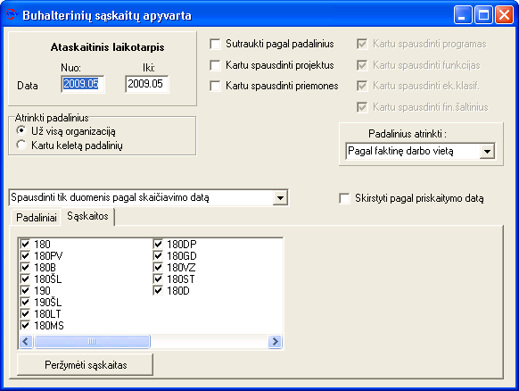The width and height of the screenshot is (519, 391).
Task: Check Kartu spausdinti priemones option
Action: point(215,87)
